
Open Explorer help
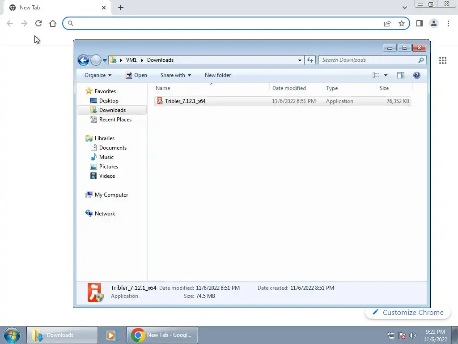coord(417,75)
